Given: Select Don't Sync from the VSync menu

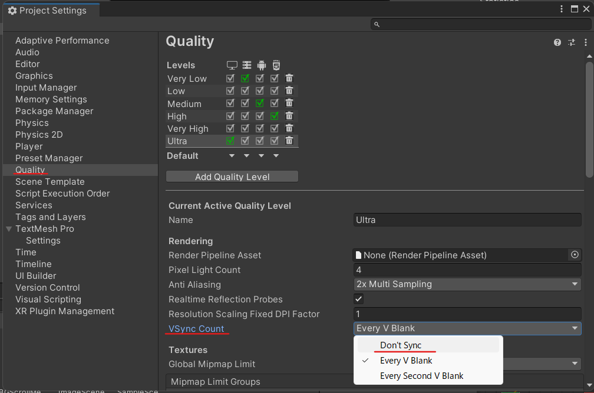Looking at the screenshot, I should pyautogui.click(x=428, y=345).
